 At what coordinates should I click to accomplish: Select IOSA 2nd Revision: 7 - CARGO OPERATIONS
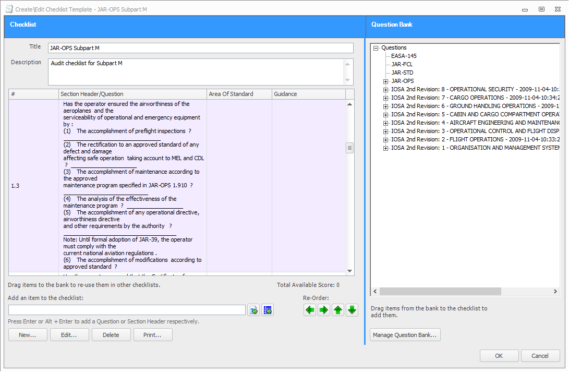(475, 98)
